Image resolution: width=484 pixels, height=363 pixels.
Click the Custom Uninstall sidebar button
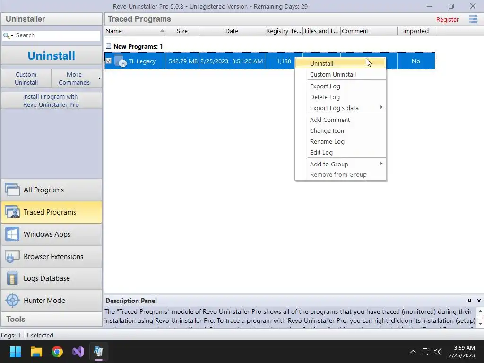point(26,78)
